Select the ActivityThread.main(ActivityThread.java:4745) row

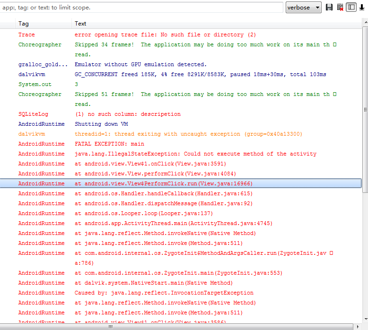pyautogui.click(x=181, y=223)
